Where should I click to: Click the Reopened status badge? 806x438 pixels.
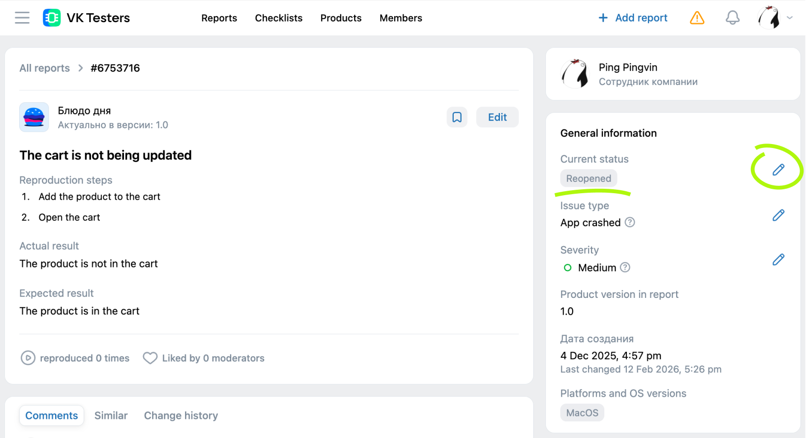tap(589, 178)
